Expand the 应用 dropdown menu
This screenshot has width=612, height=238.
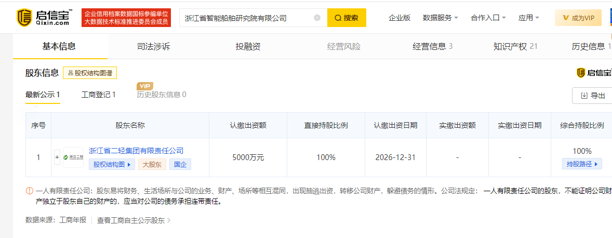click(x=529, y=18)
